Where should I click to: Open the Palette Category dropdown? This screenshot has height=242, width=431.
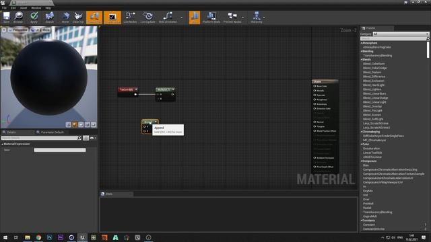pos(401,34)
